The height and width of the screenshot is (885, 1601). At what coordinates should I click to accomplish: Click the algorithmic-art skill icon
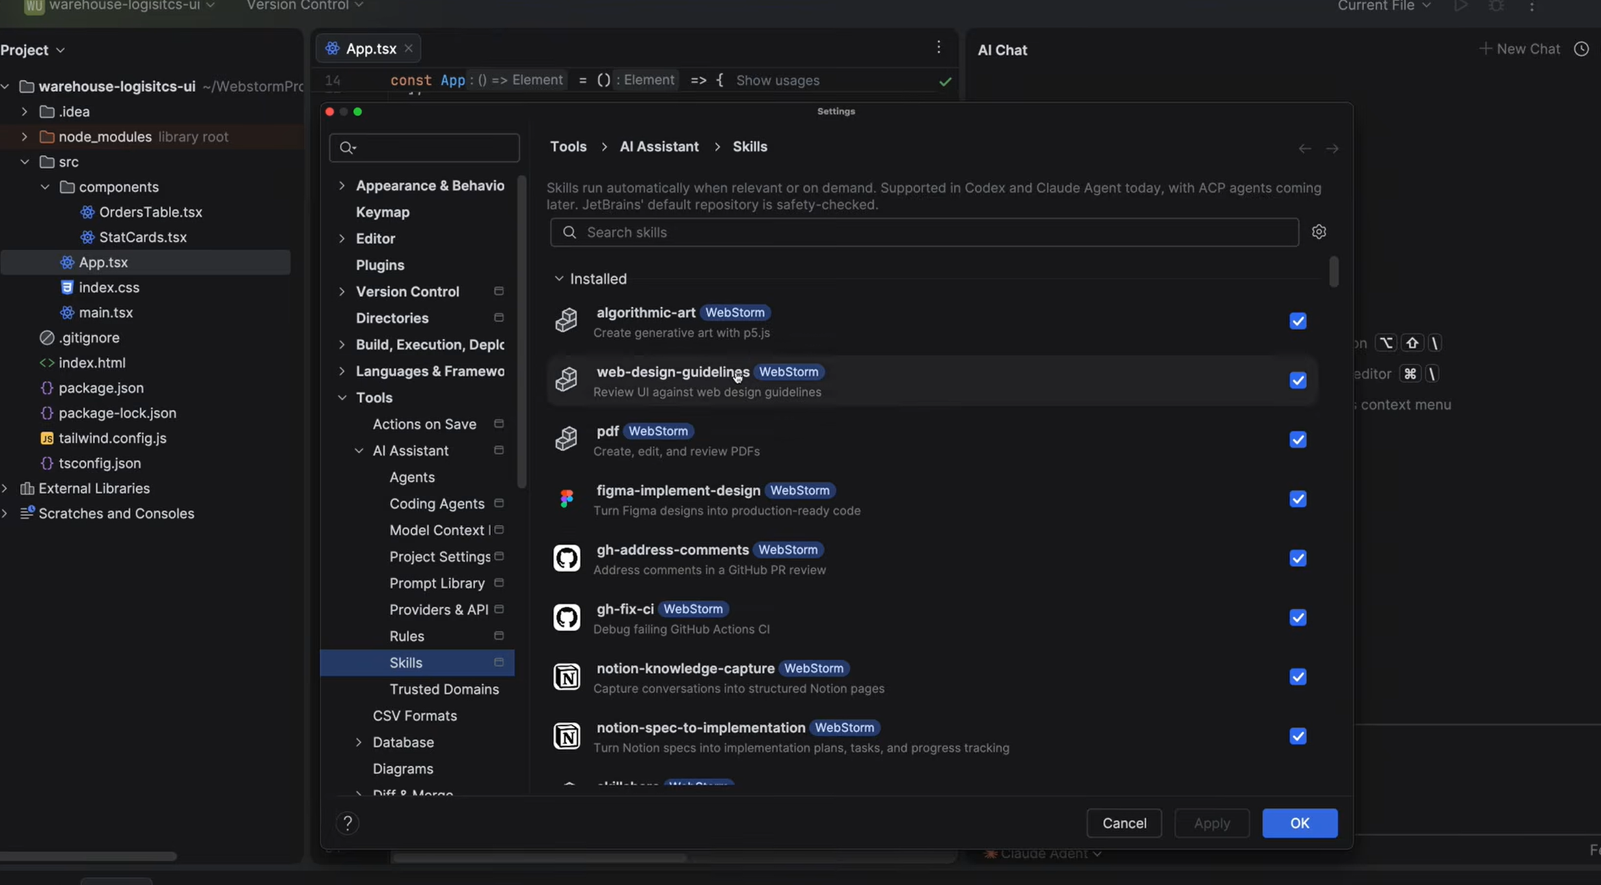click(566, 320)
